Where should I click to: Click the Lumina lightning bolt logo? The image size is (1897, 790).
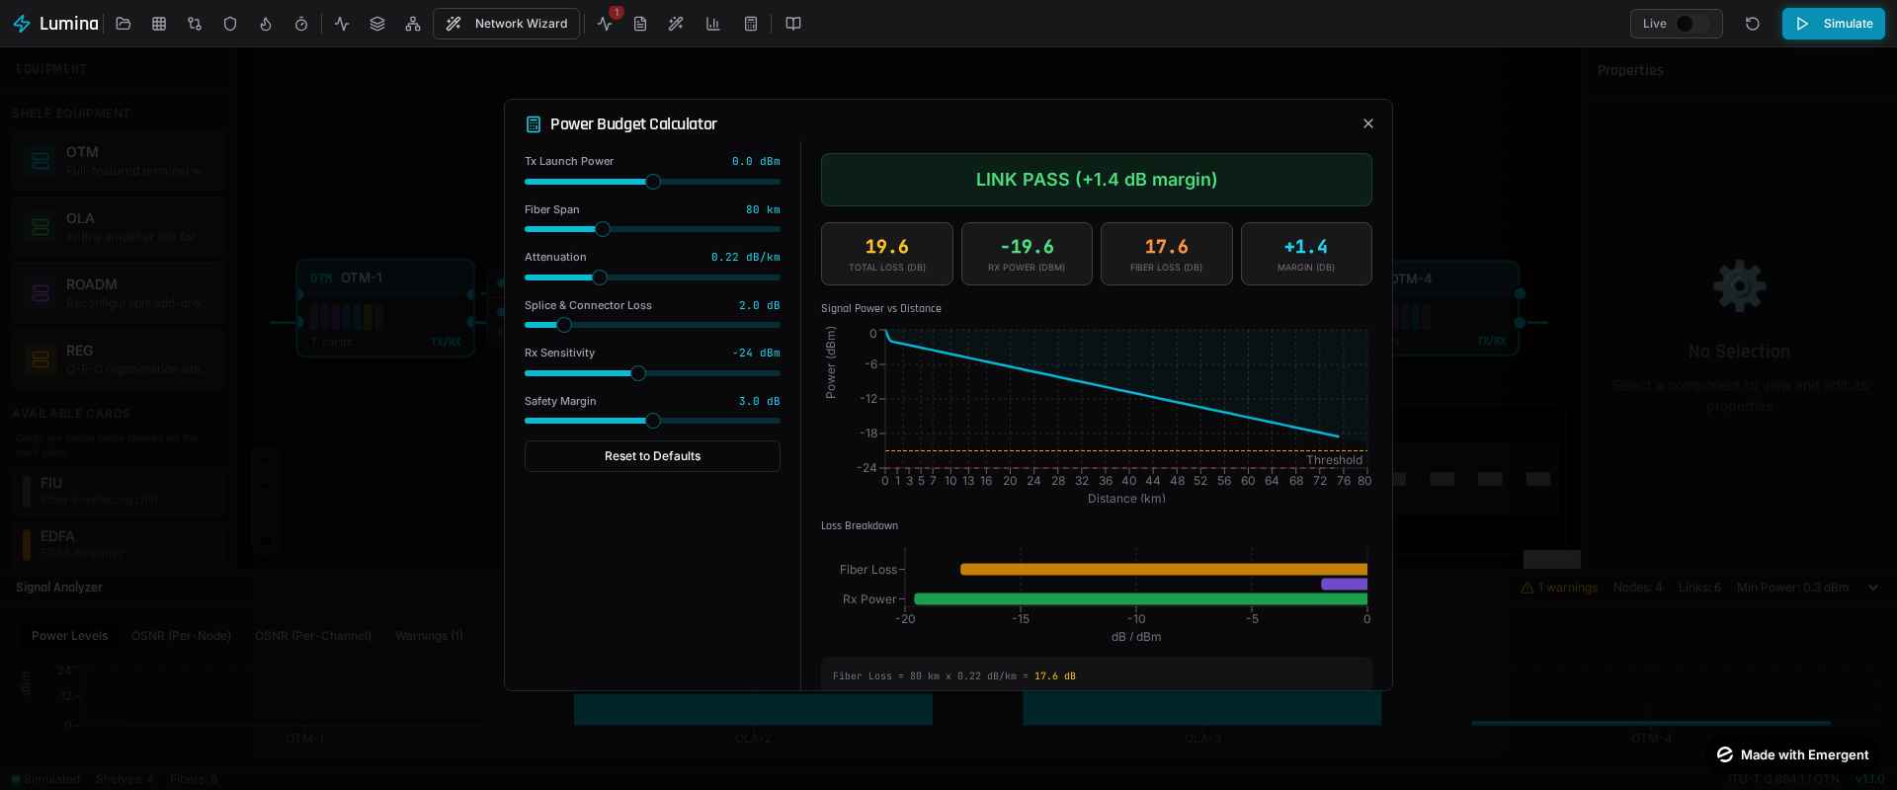coord(22,24)
